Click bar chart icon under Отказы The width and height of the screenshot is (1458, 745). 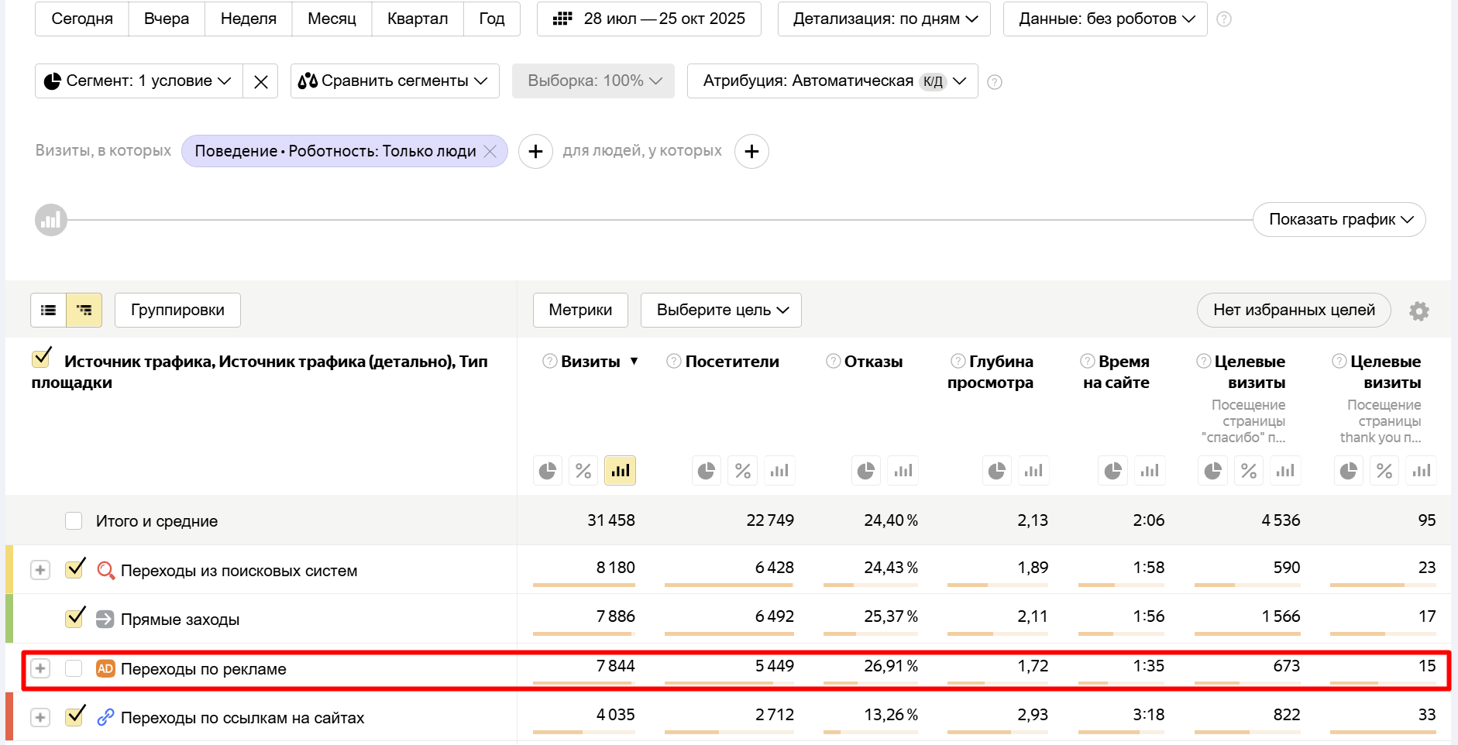(903, 471)
